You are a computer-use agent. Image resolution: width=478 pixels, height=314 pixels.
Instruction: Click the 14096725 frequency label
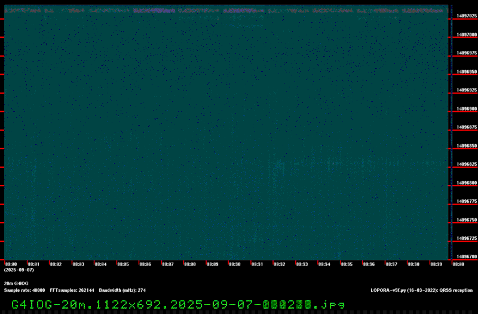click(467, 238)
